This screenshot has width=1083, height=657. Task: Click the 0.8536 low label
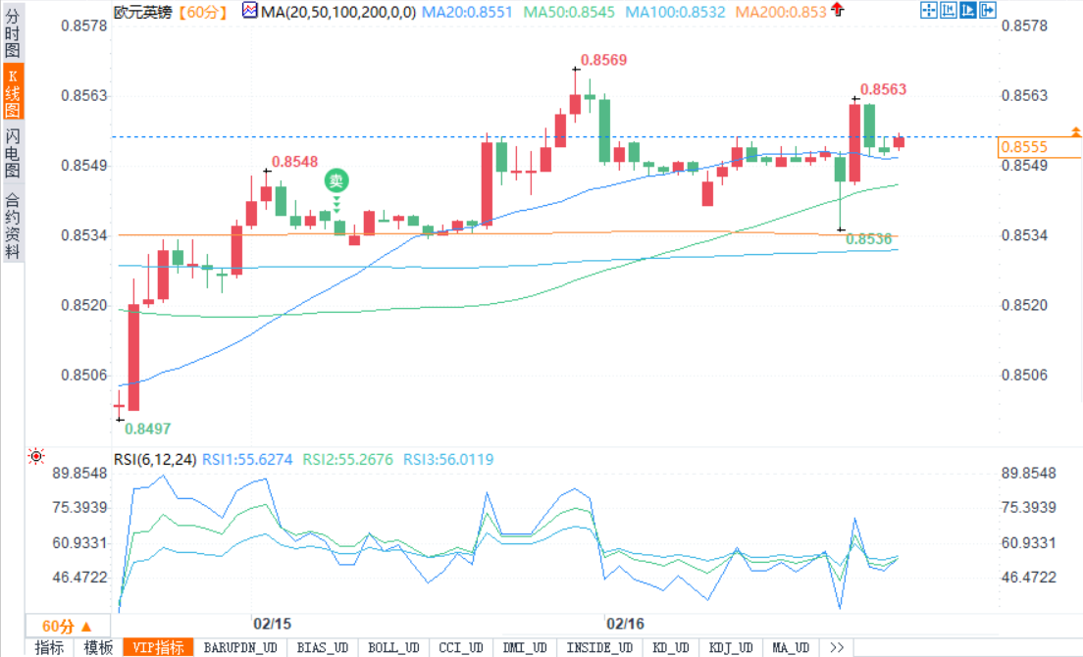tap(869, 239)
